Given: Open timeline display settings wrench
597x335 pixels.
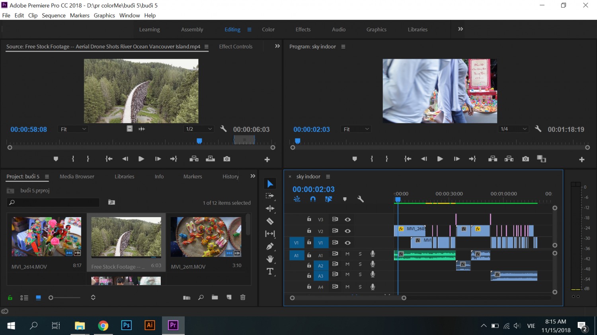Looking at the screenshot, I should (361, 199).
